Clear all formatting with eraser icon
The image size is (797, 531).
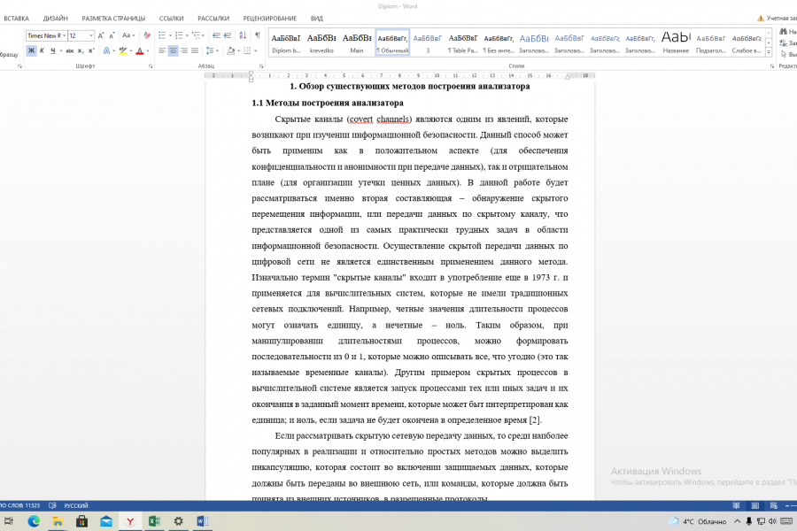point(147,35)
